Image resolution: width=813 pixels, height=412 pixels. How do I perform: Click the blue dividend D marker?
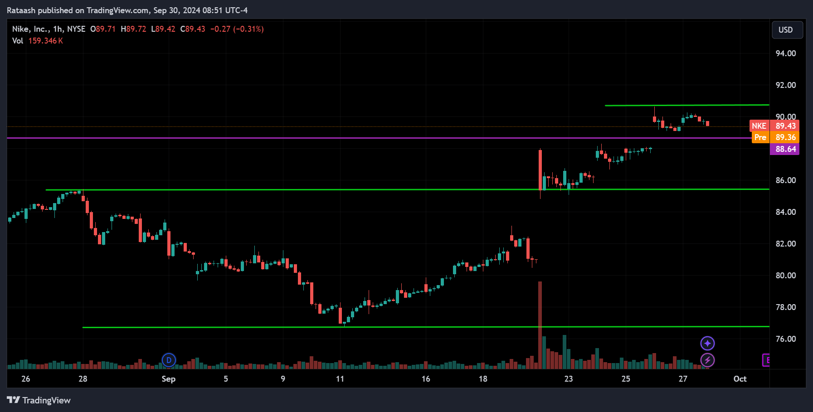coord(169,360)
